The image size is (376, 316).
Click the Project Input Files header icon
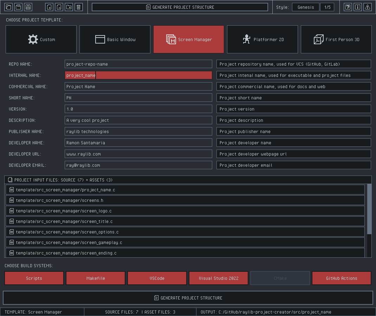[10, 180]
